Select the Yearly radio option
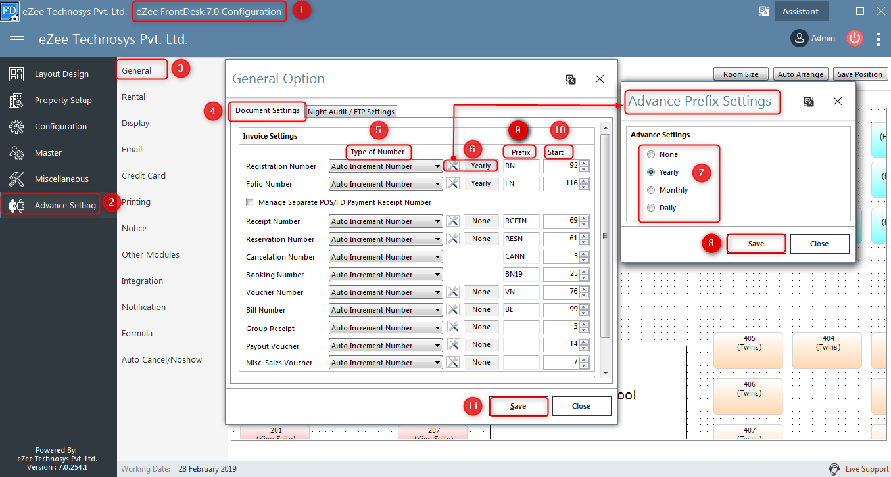The image size is (891, 477). coord(651,172)
